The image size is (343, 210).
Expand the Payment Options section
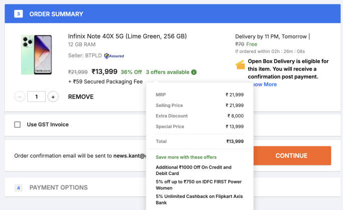58,187
